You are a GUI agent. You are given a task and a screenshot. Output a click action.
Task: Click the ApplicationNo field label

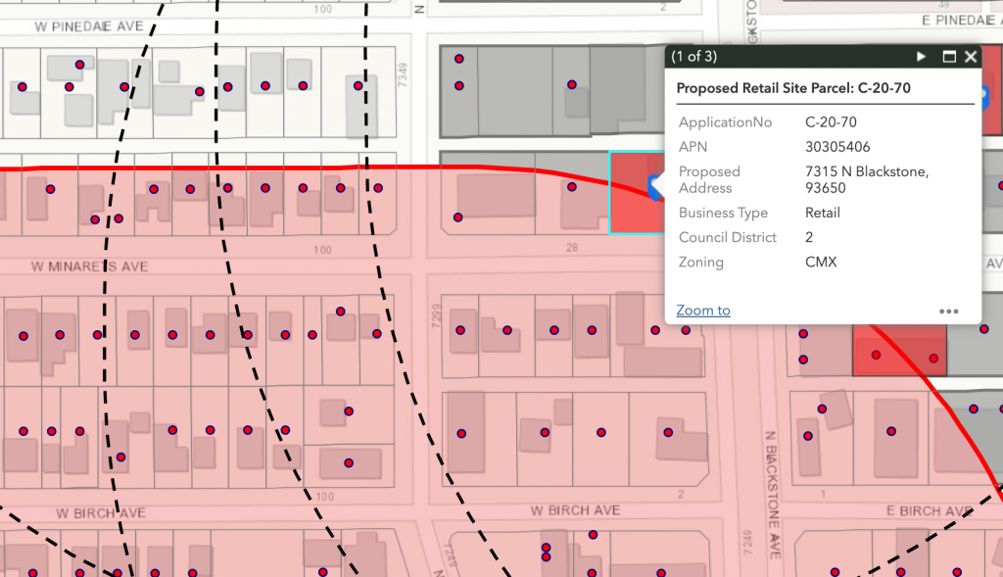pyautogui.click(x=725, y=122)
